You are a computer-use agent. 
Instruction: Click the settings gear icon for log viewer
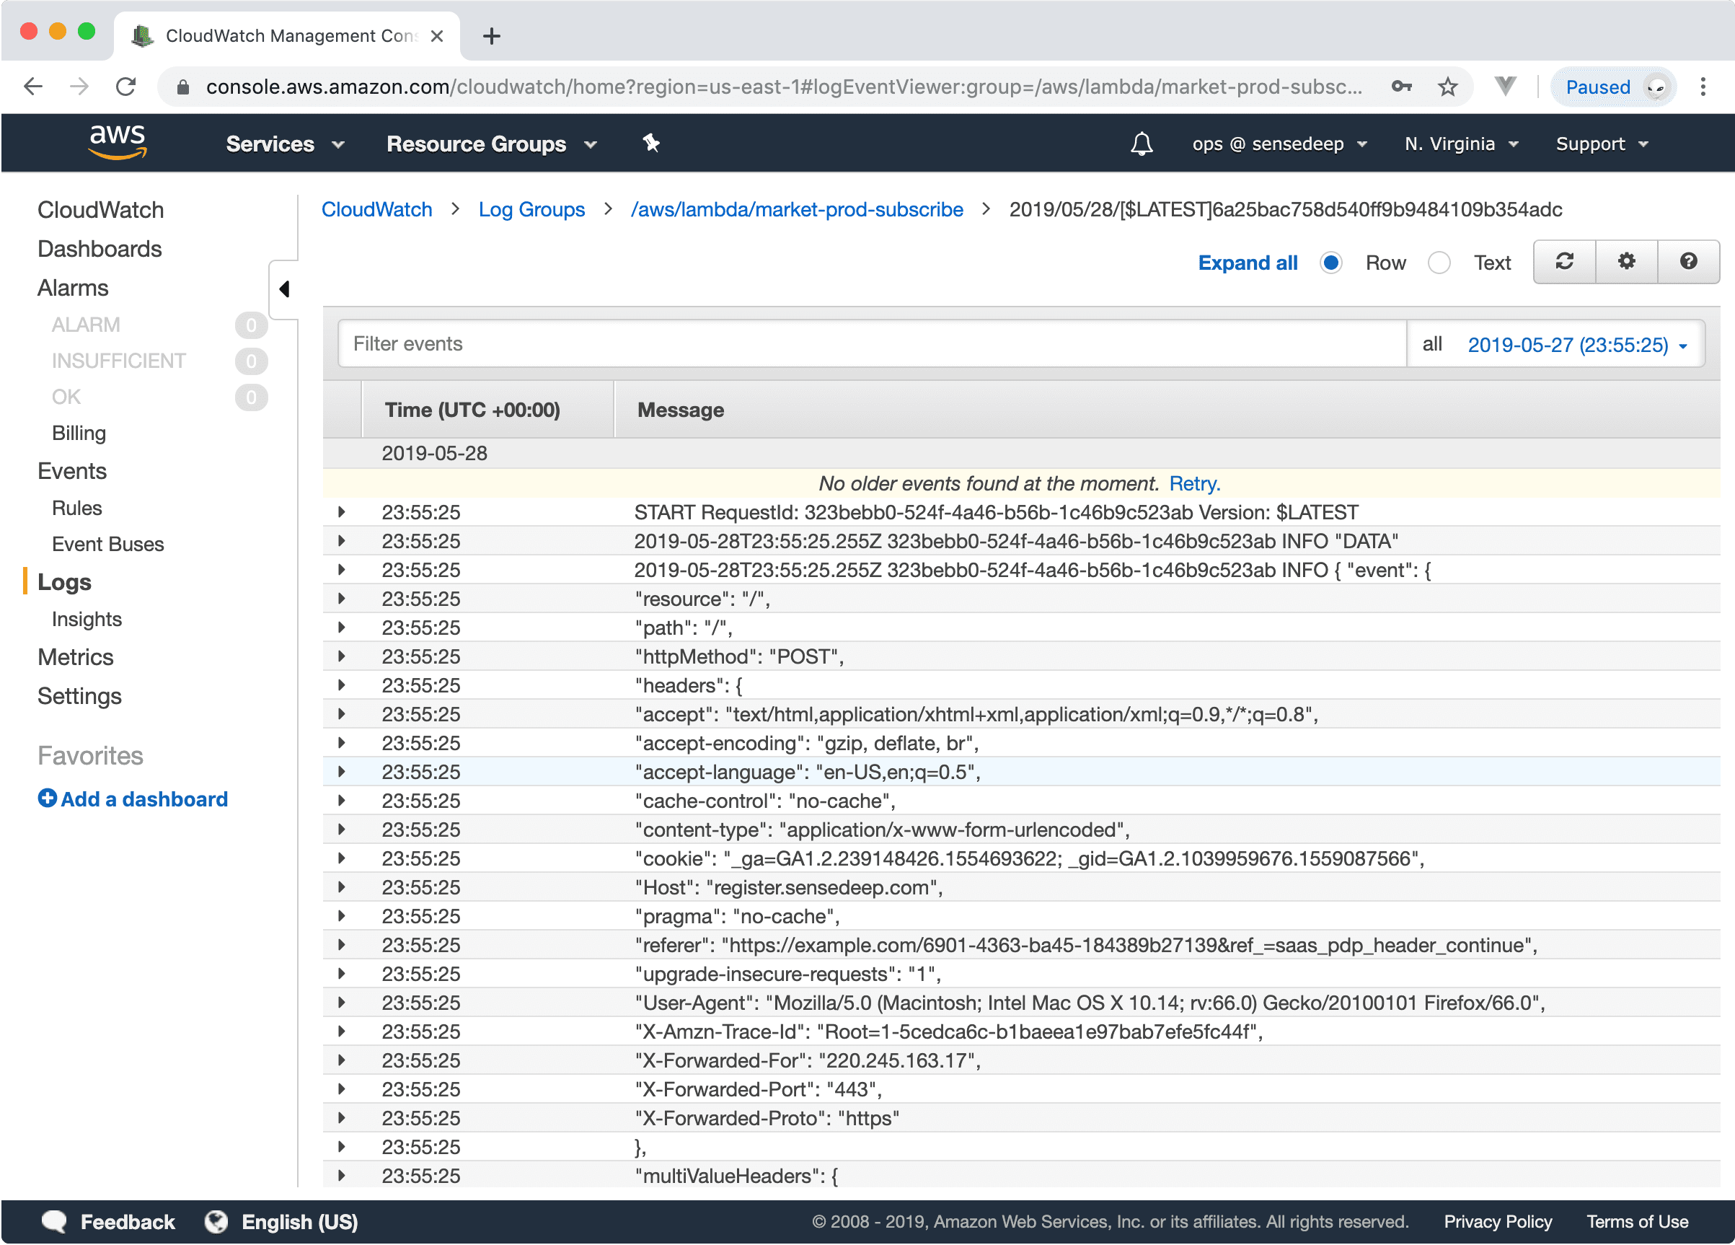point(1628,261)
